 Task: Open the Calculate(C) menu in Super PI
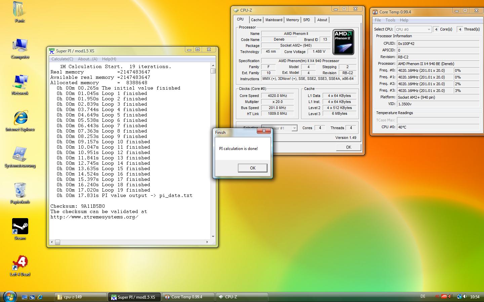62,59
